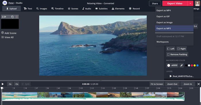The image size is (201, 105).
Task: Choose Export as Image
Action: 174,23
